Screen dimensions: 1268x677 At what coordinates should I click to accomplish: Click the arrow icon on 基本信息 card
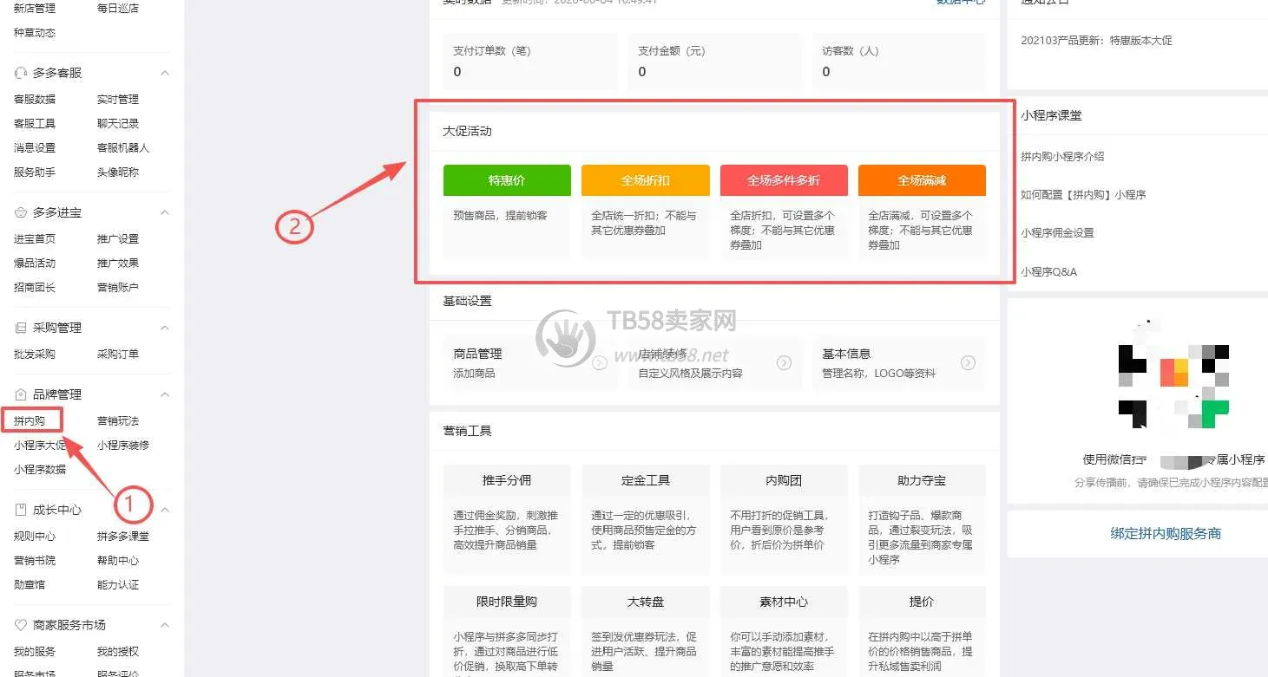[x=968, y=363]
